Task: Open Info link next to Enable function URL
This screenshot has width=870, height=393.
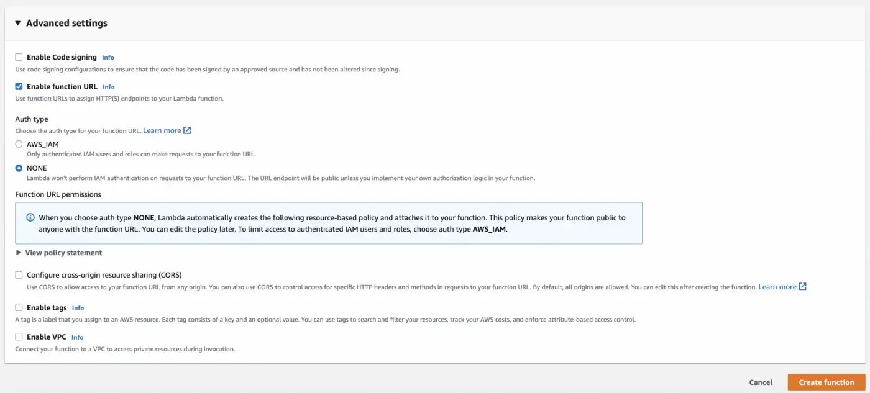Action: click(x=109, y=87)
